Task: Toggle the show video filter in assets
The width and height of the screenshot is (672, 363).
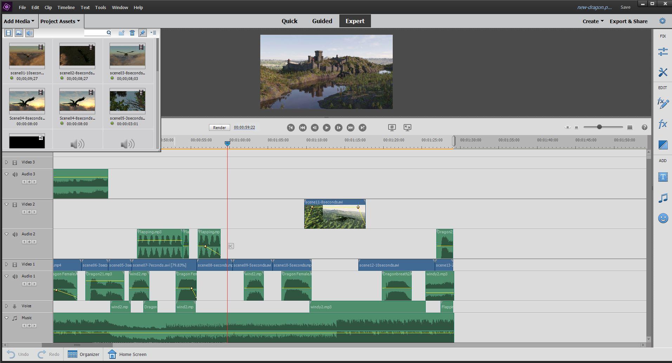Action: pyautogui.click(x=8, y=33)
